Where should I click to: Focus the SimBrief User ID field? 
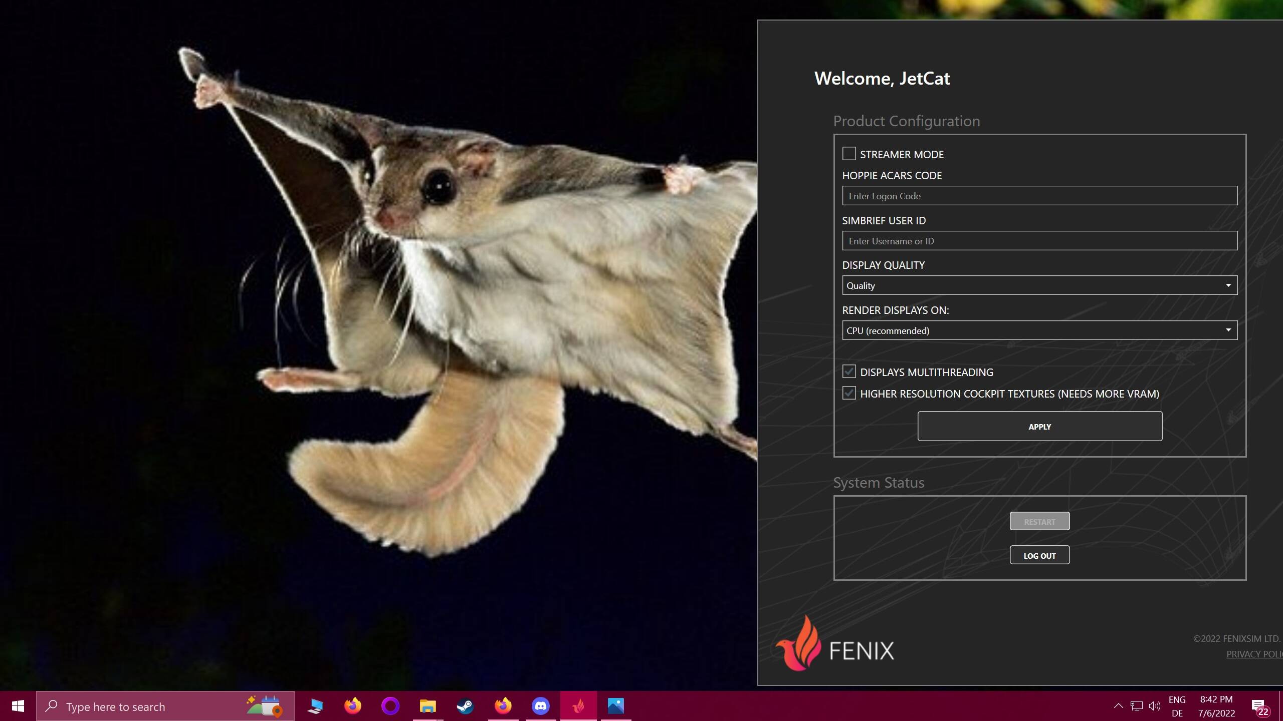(1039, 241)
